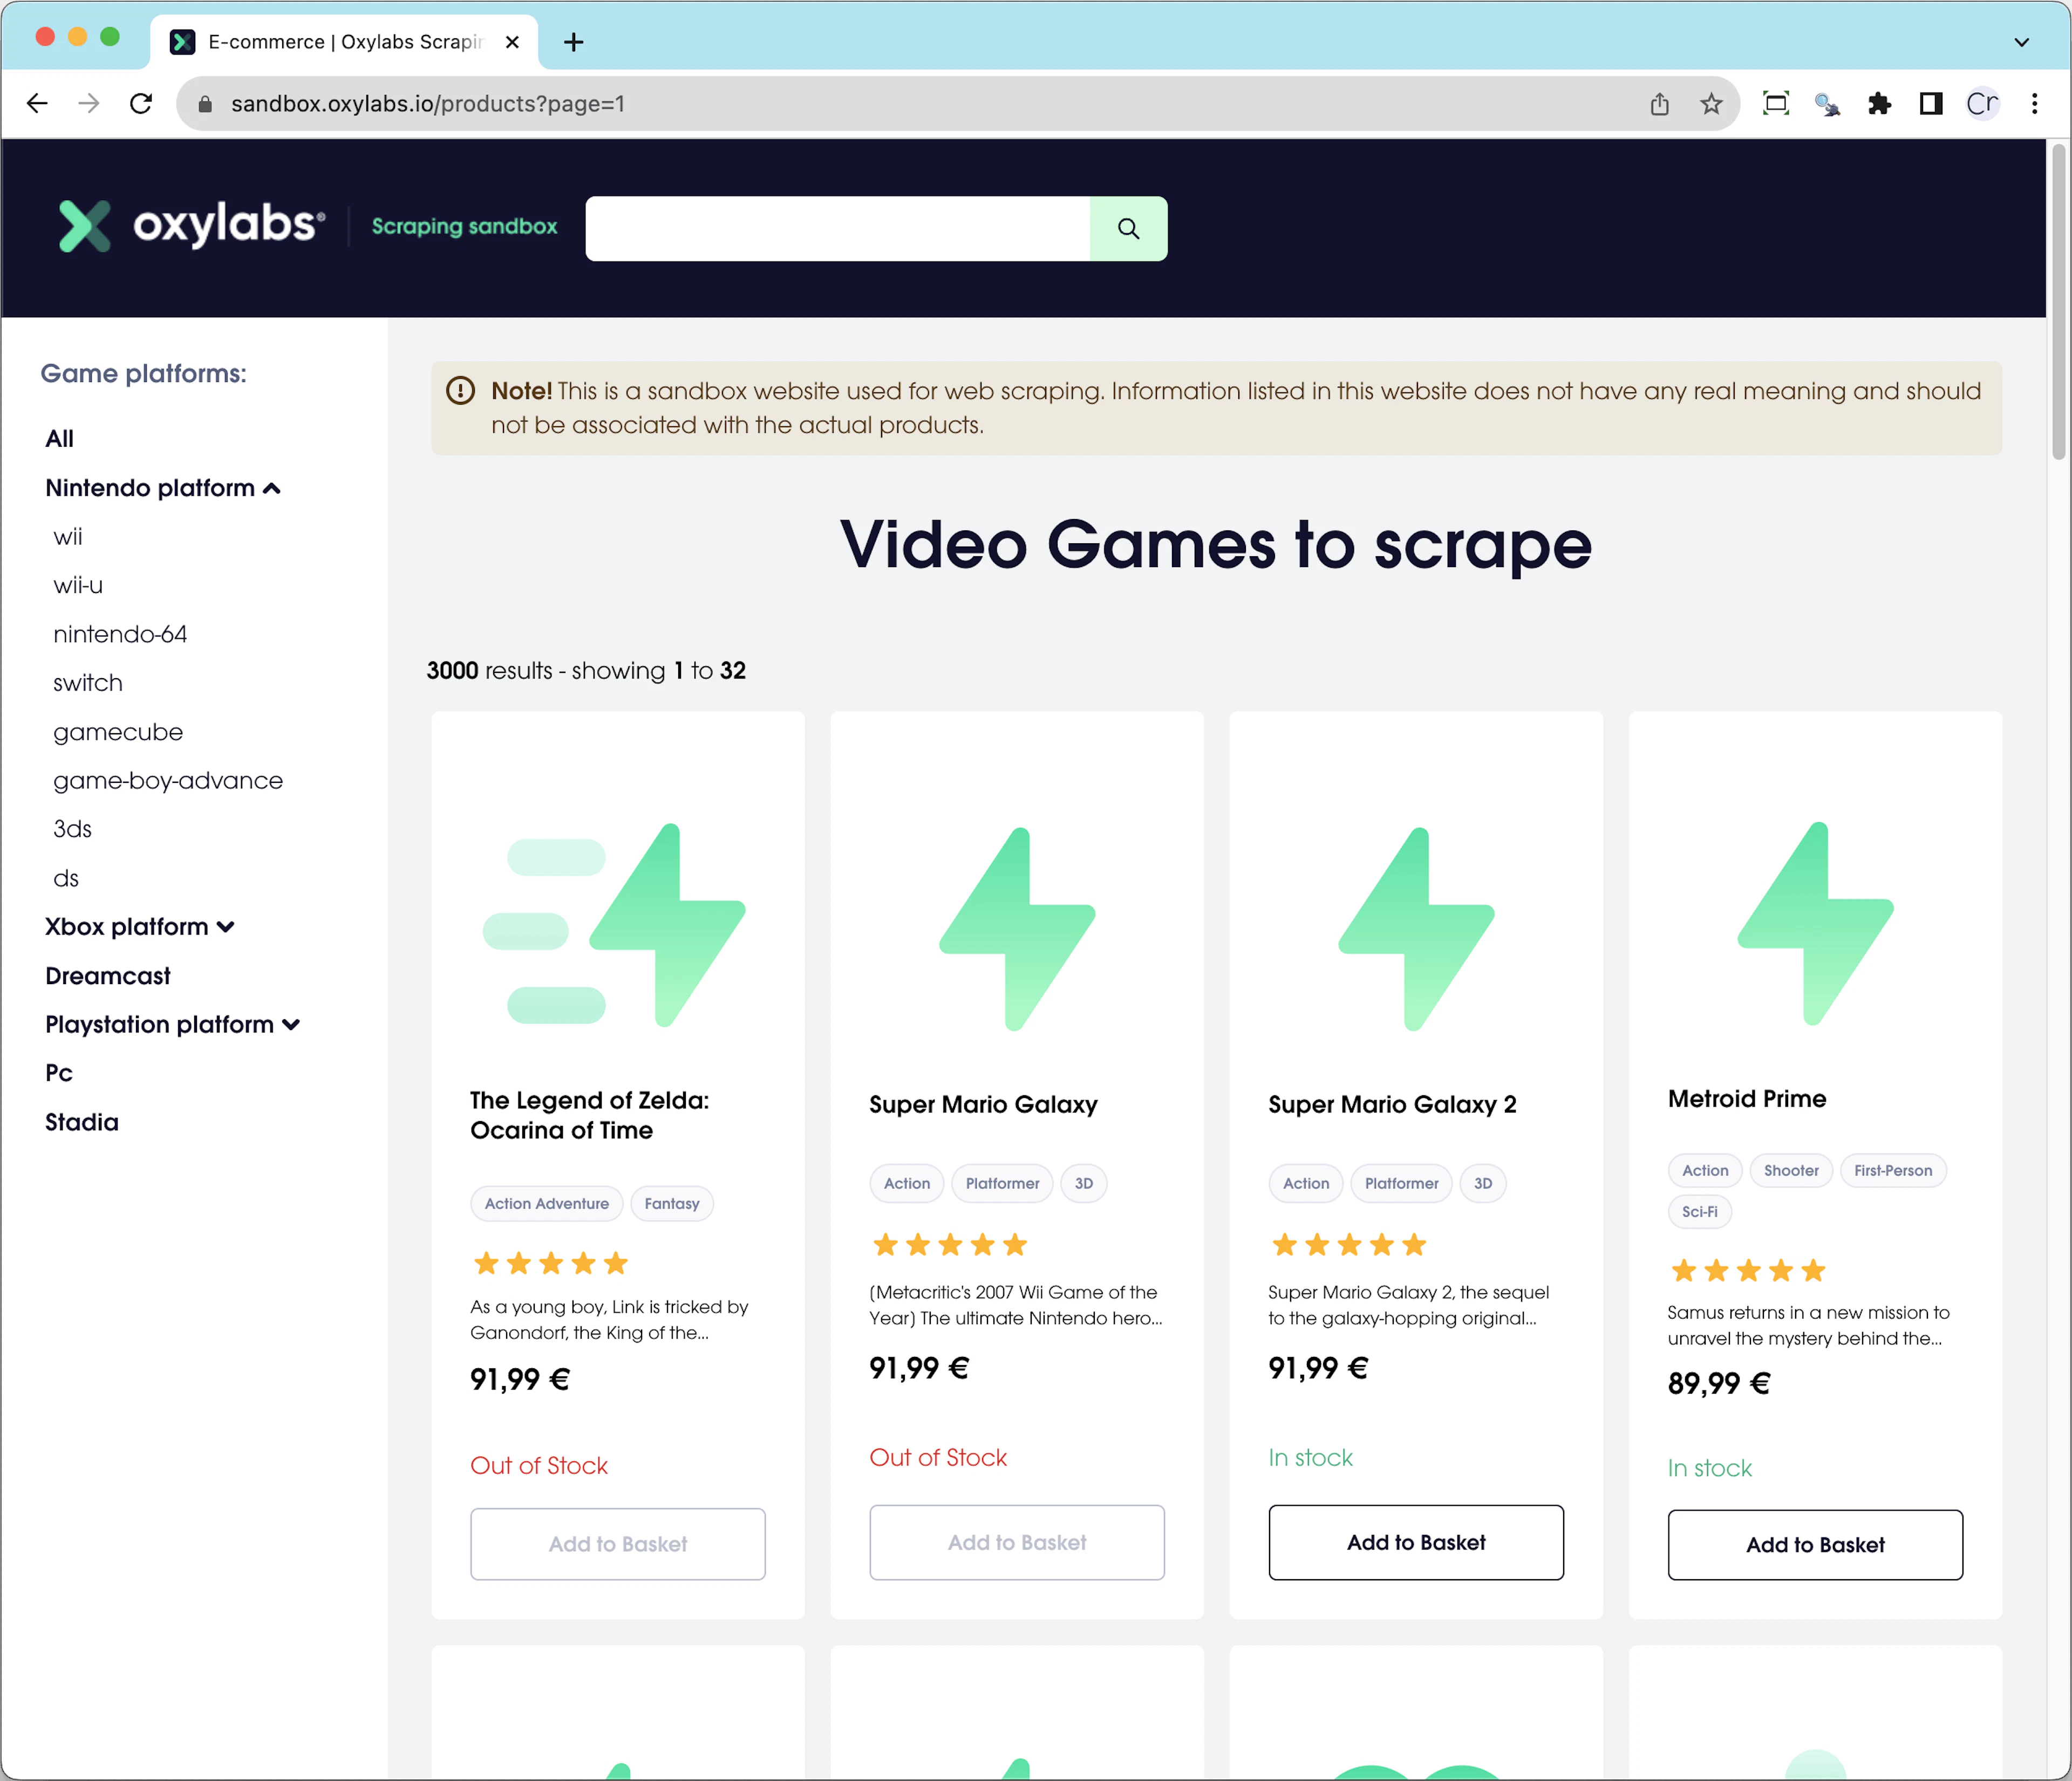This screenshot has height=1781, width=2072.
Task: Toggle the browser side panel icon
Action: pos(1931,104)
